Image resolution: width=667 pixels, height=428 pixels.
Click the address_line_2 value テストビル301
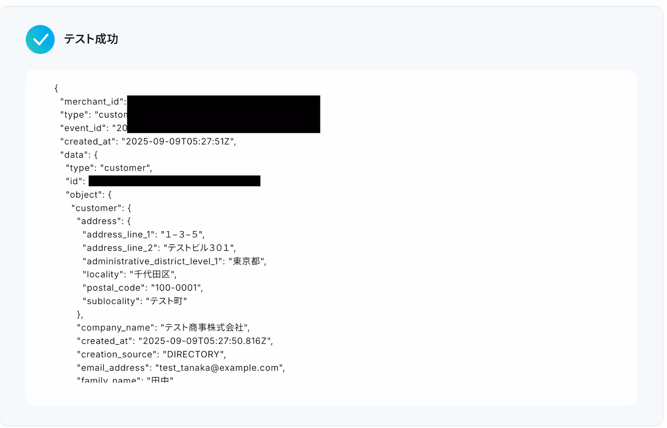[x=199, y=248]
